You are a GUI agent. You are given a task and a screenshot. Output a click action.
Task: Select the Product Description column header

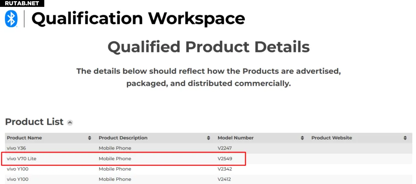point(123,138)
